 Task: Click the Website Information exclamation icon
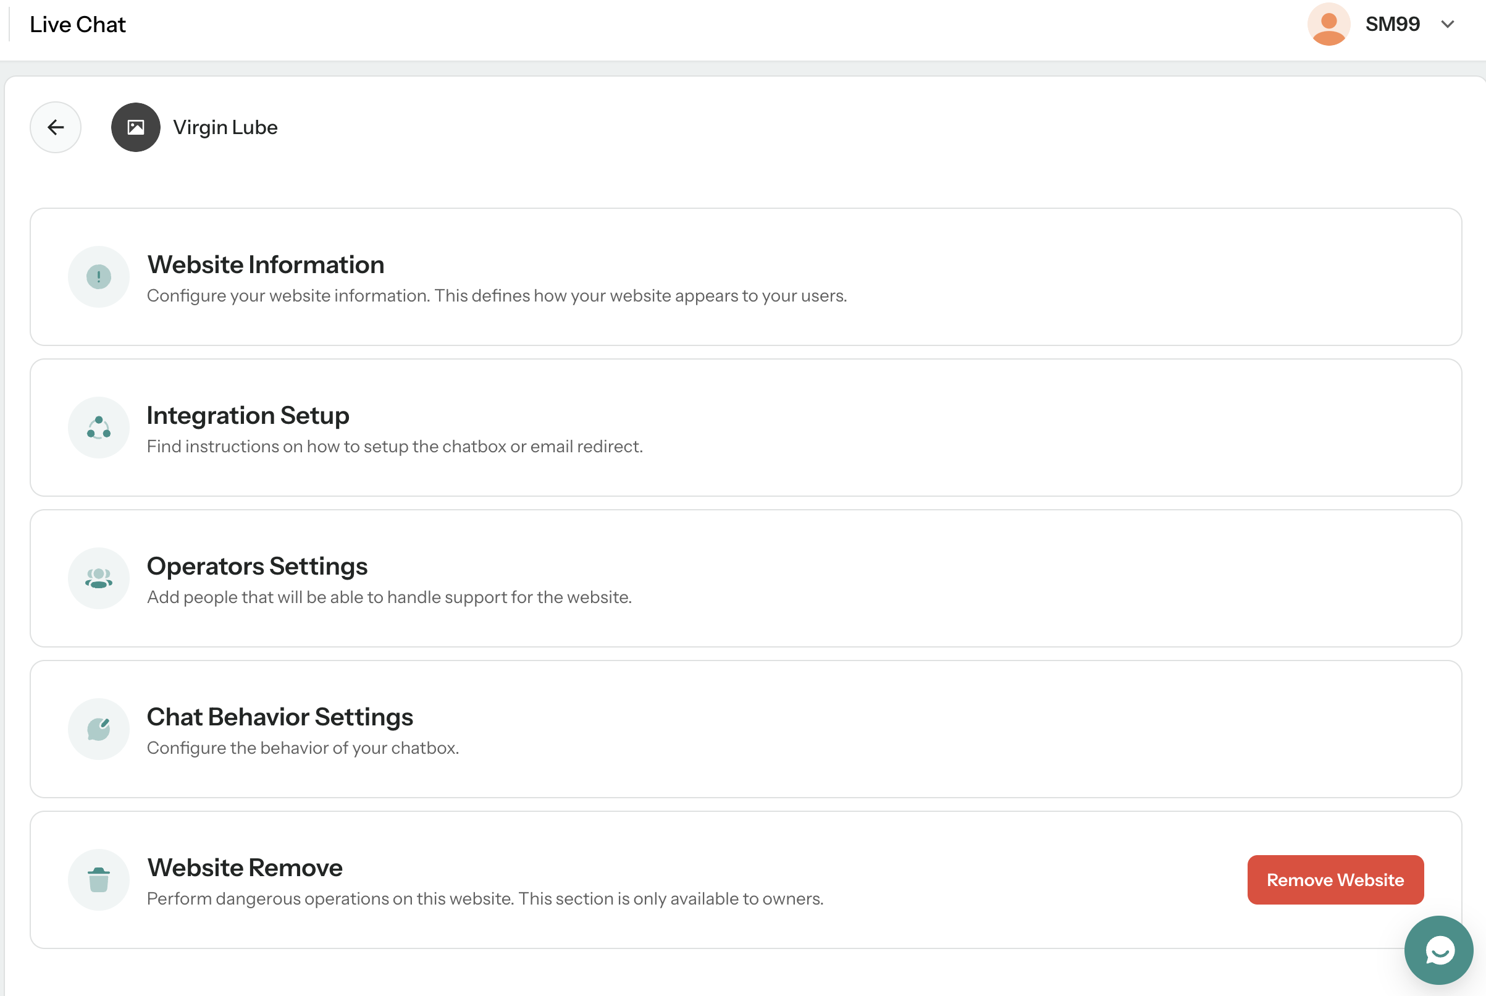(x=99, y=277)
